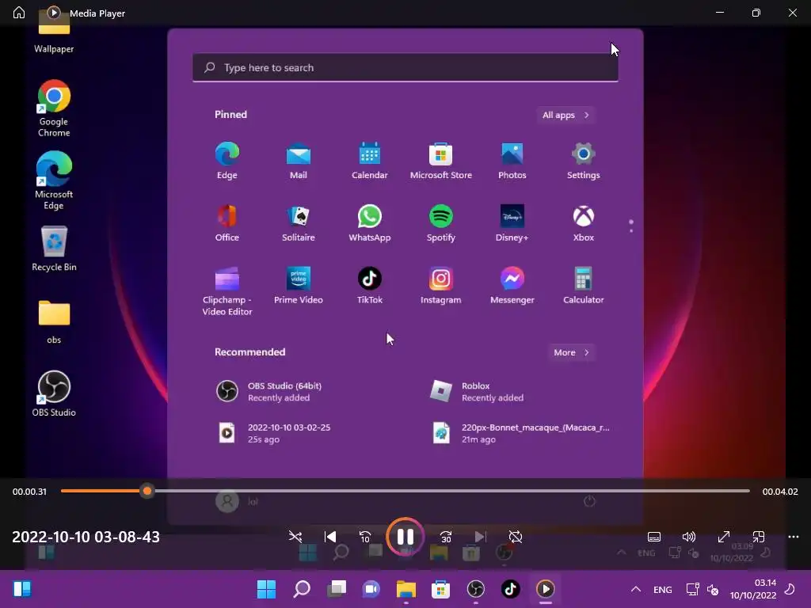Open the Settings gear in Pinned

tap(584, 160)
